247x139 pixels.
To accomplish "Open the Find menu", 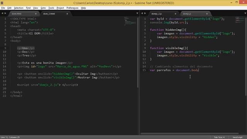I will point(28,8).
